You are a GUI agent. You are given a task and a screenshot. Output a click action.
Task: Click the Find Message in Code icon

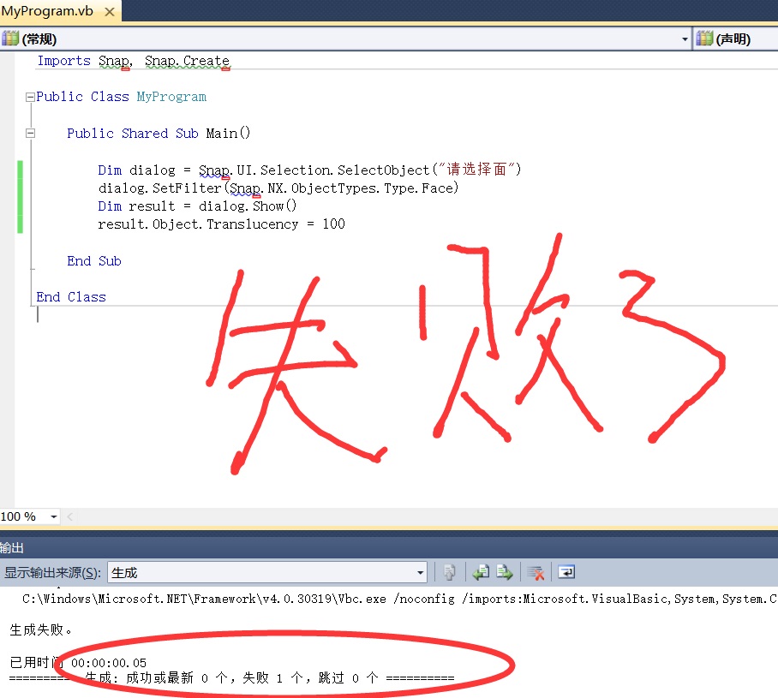point(449,573)
